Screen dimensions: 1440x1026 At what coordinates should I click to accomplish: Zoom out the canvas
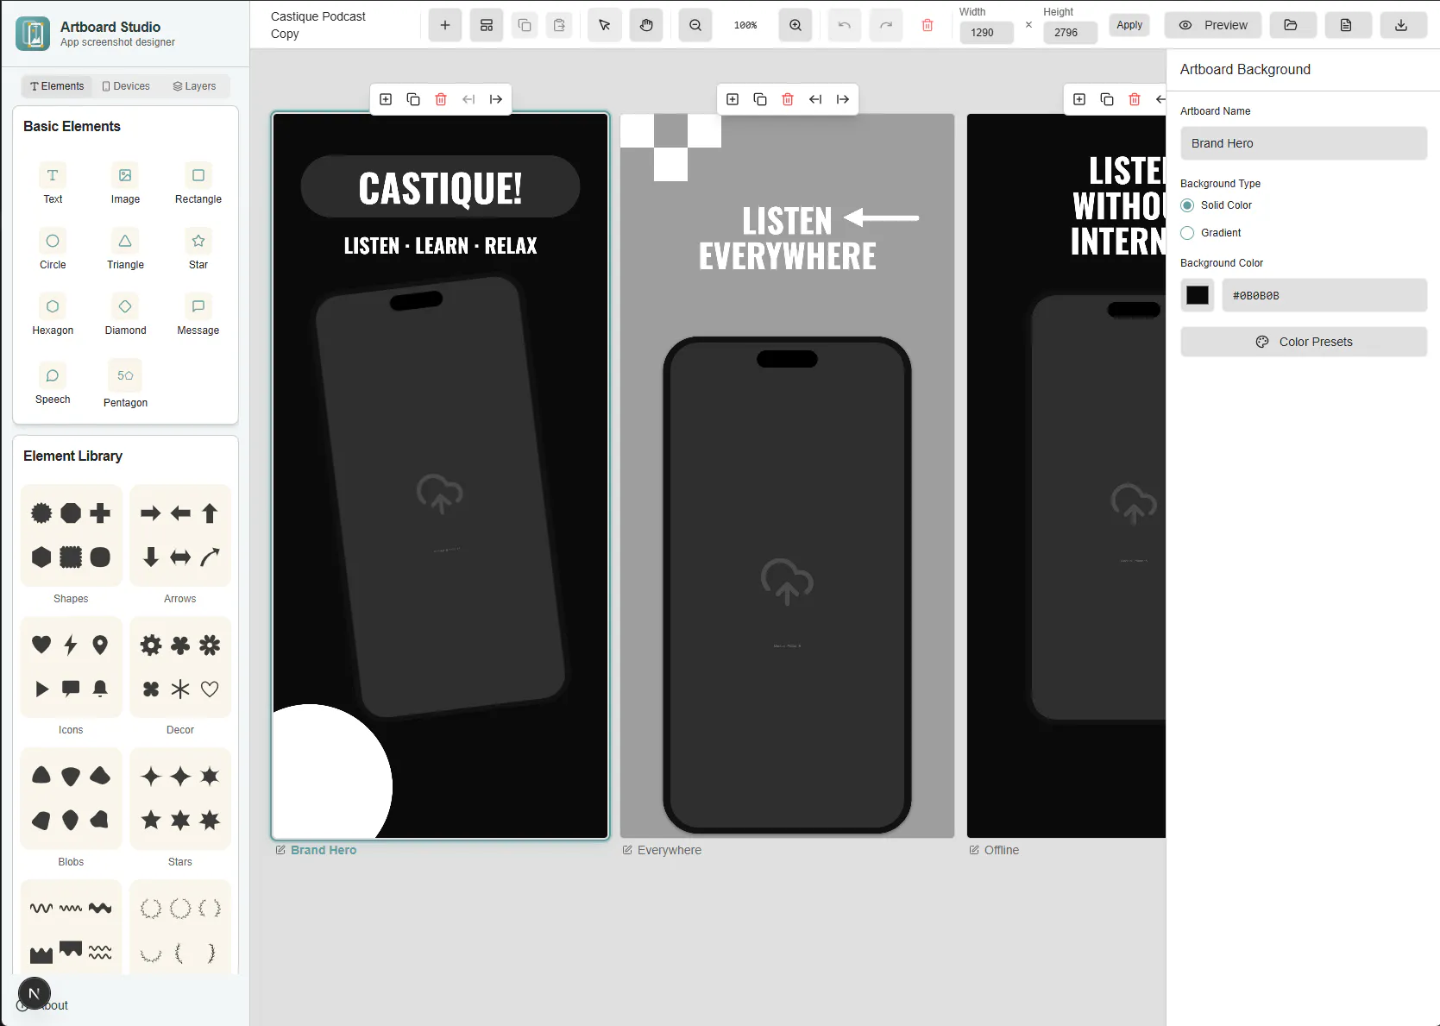click(695, 25)
